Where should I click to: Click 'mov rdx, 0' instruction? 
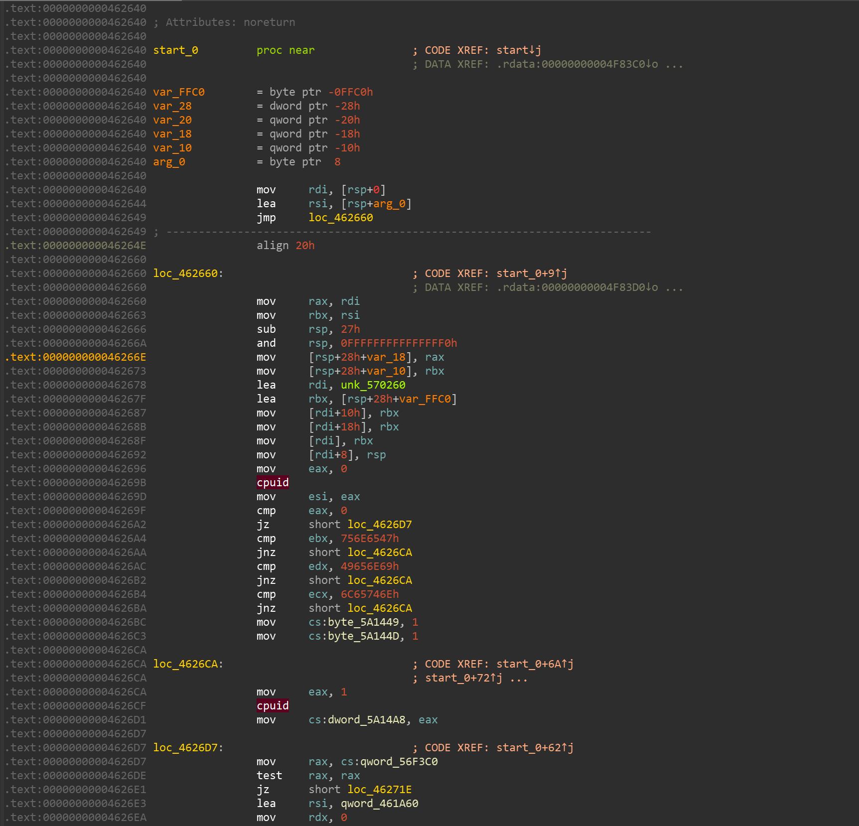point(302,818)
